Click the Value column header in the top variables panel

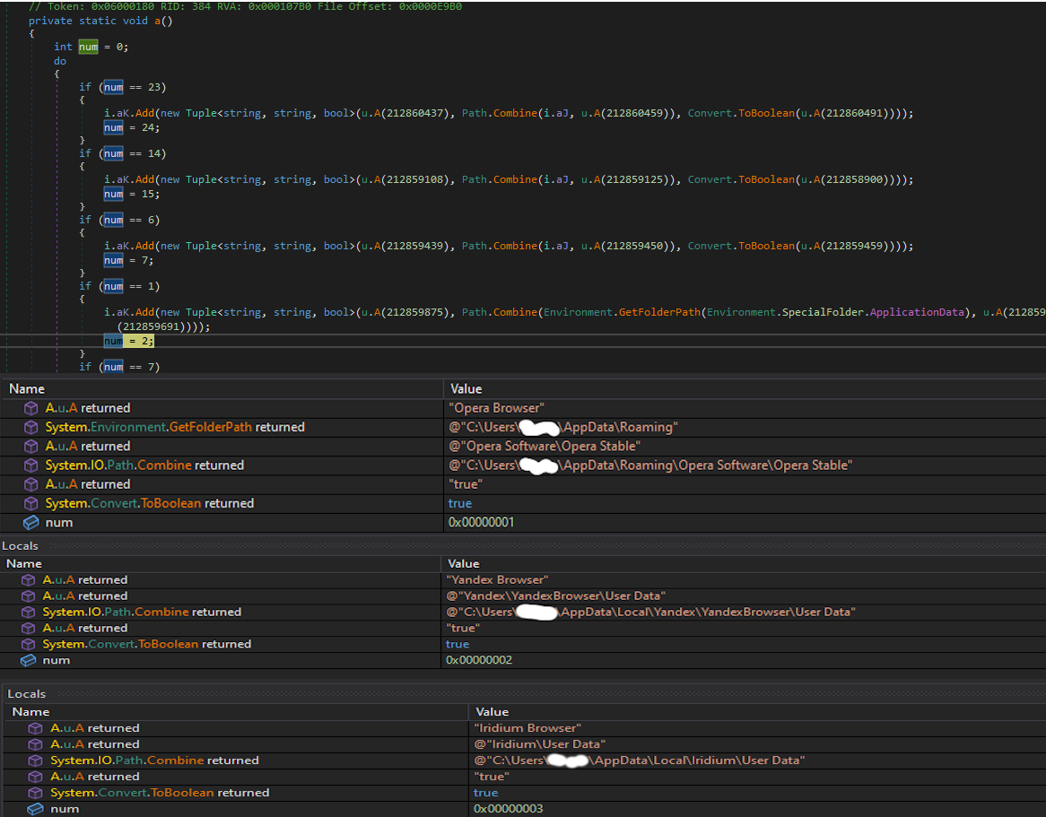click(466, 388)
